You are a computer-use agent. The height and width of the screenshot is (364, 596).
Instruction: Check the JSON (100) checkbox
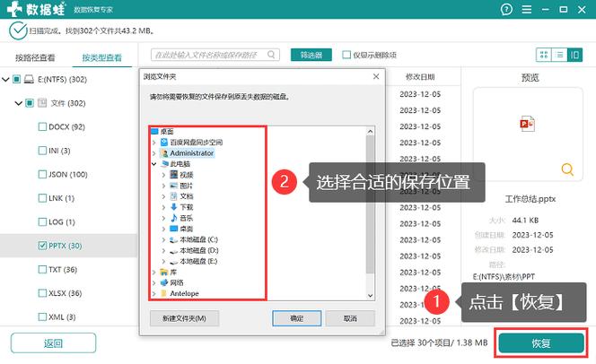tap(42, 174)
